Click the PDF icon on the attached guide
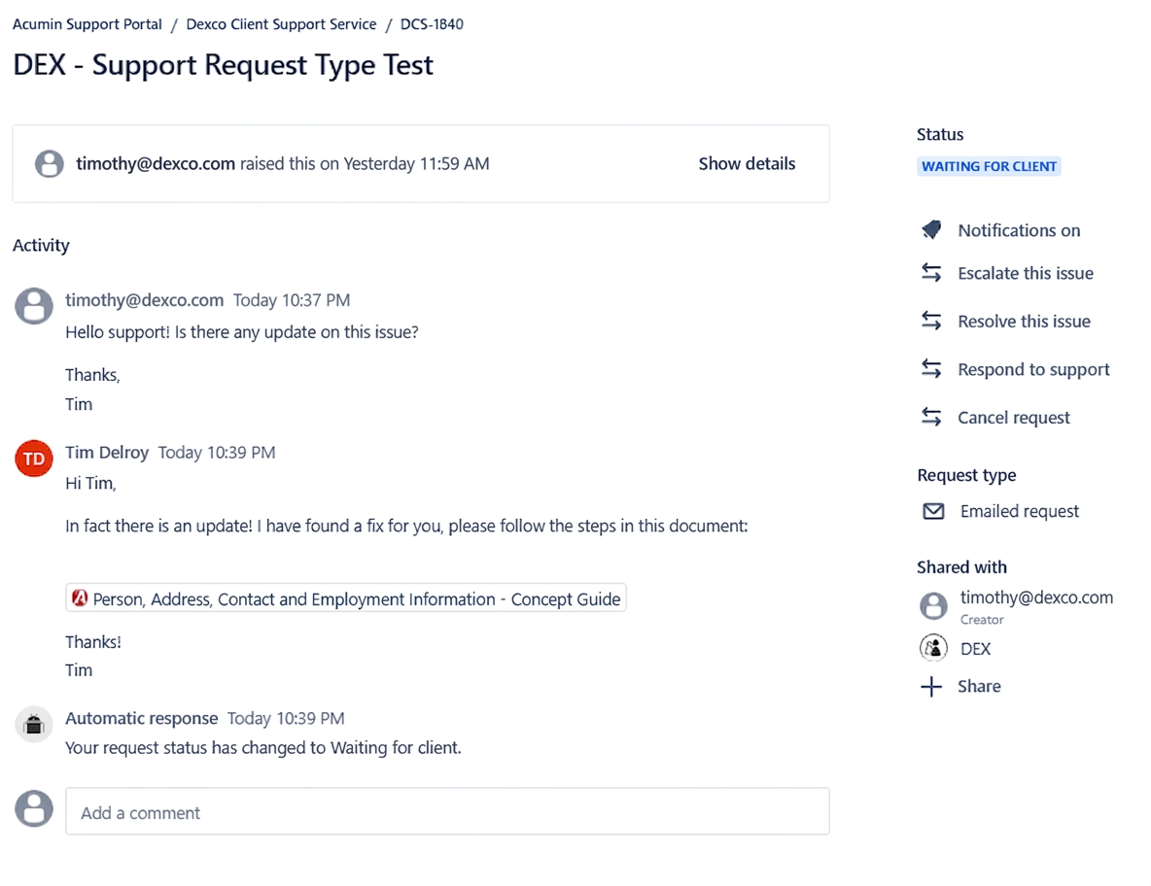The height and width of the screenshot is (886, 1151). pos(80,598)
